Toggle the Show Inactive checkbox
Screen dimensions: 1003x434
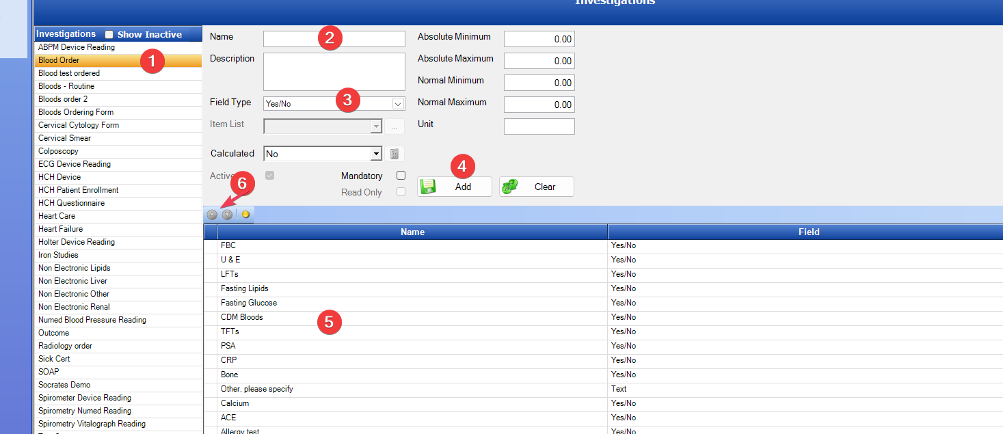pyautogui.click(x=109, y=34)
